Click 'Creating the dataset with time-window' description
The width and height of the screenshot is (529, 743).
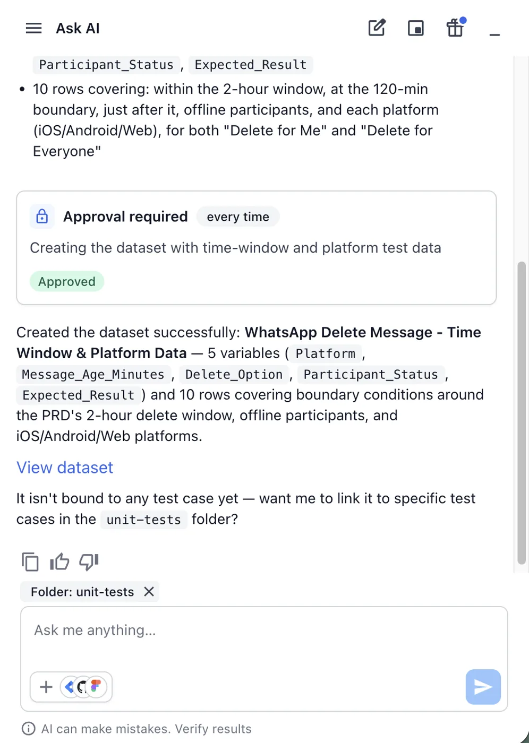click(235, 248)
